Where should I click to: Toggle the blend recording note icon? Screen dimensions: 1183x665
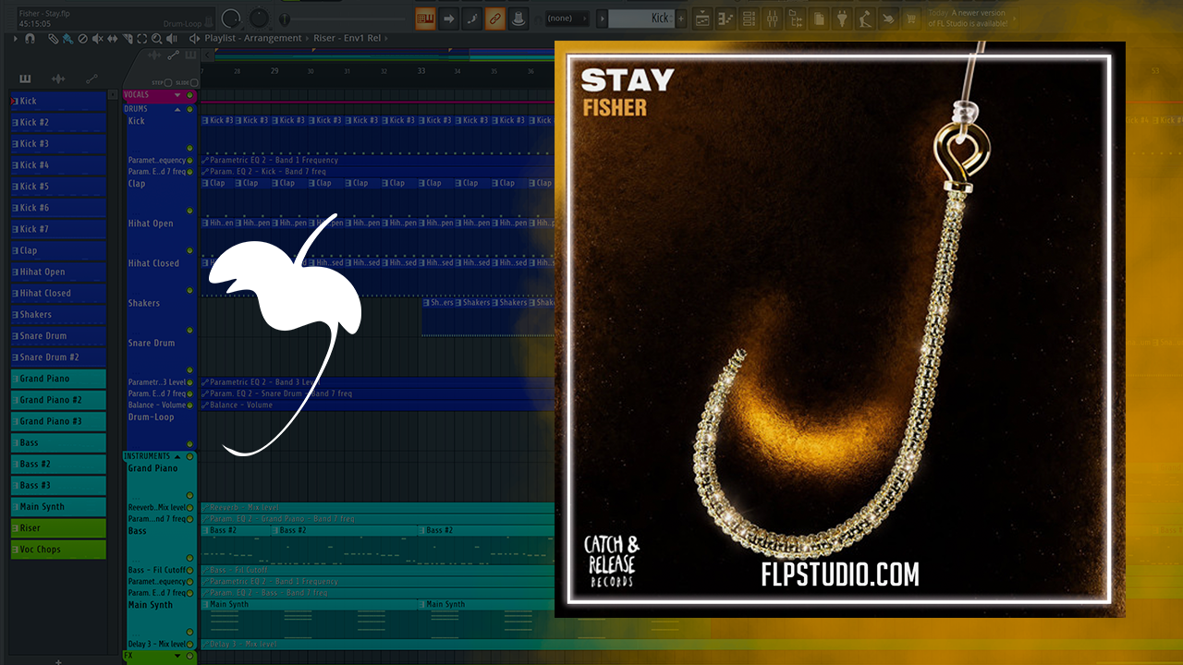tap(471, 18)
